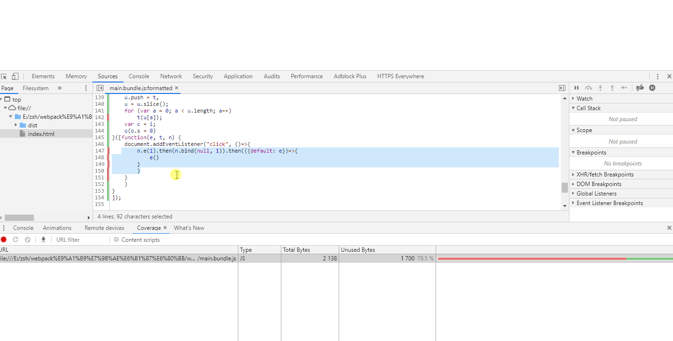The height and width of the screenshot is (341, 673).
Task: Toggle pause on exceptions icon
Action: click(x=652, y=88)
